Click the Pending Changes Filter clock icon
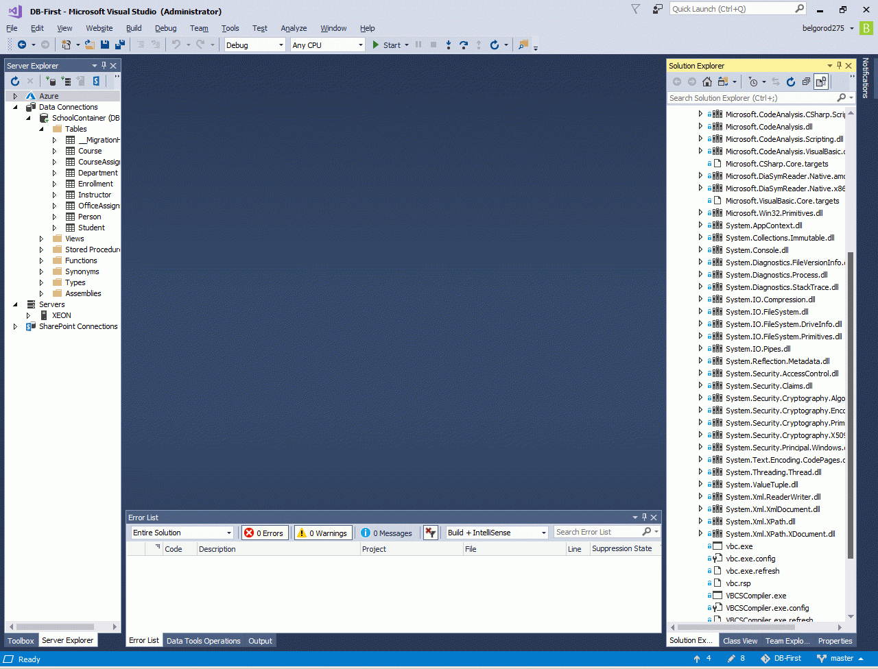878x669 pixels. pyautogui.click(x=753, y=82)
